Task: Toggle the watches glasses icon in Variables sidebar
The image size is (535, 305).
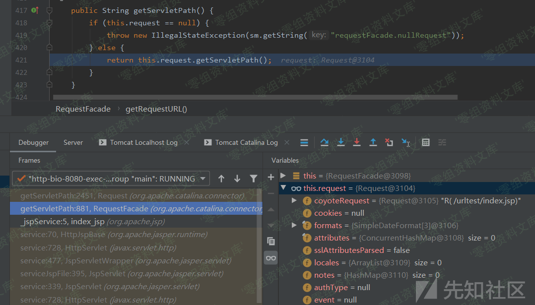Action: 270,258
